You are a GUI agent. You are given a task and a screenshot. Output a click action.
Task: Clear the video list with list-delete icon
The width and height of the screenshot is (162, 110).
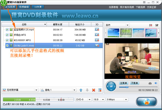point(100,90)
